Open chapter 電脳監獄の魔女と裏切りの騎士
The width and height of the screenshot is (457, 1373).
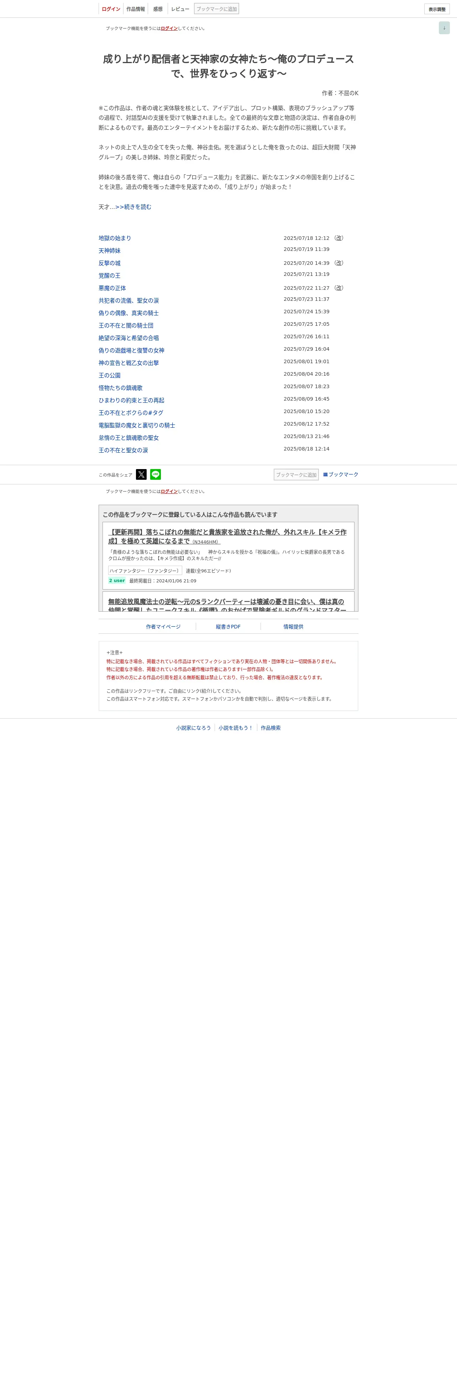[x=137, y=425]
